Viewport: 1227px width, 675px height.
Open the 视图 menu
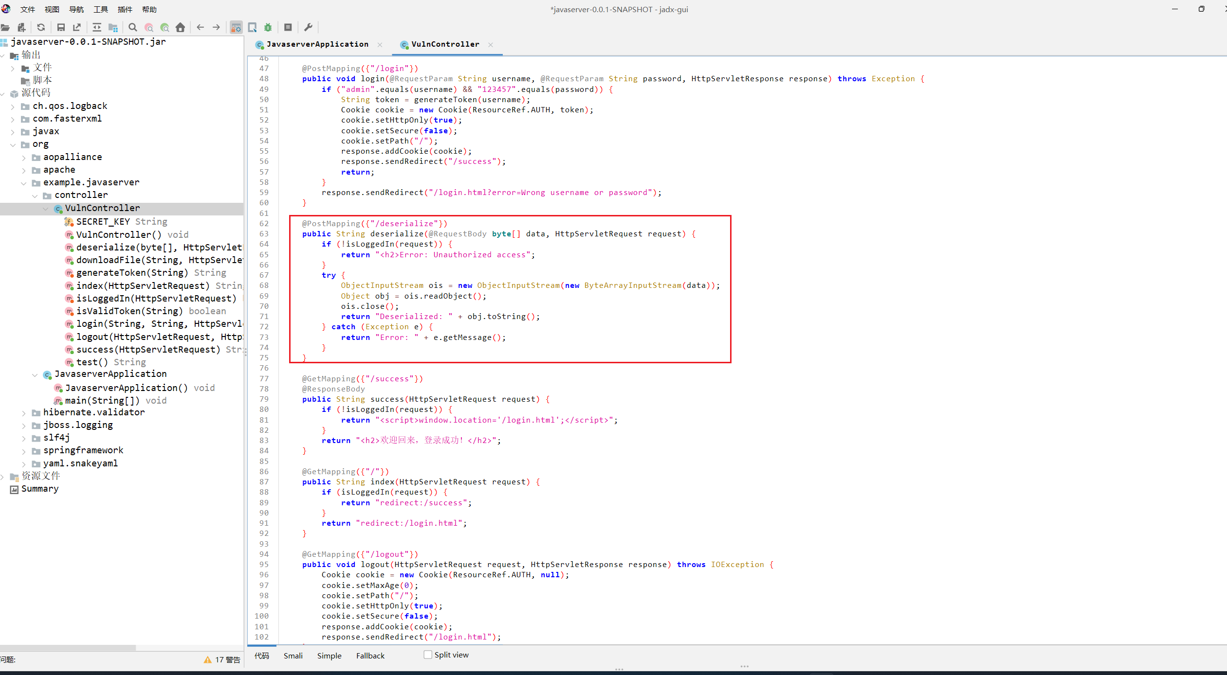point(52,9)
